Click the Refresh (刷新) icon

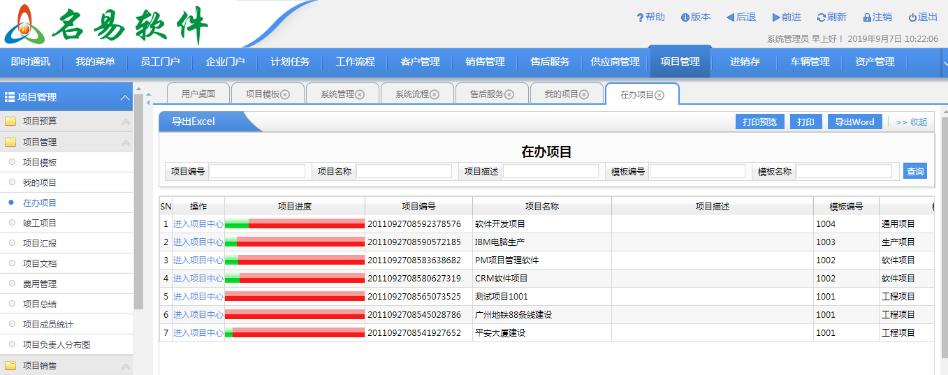pyautogui.click(x=821, y=17)
